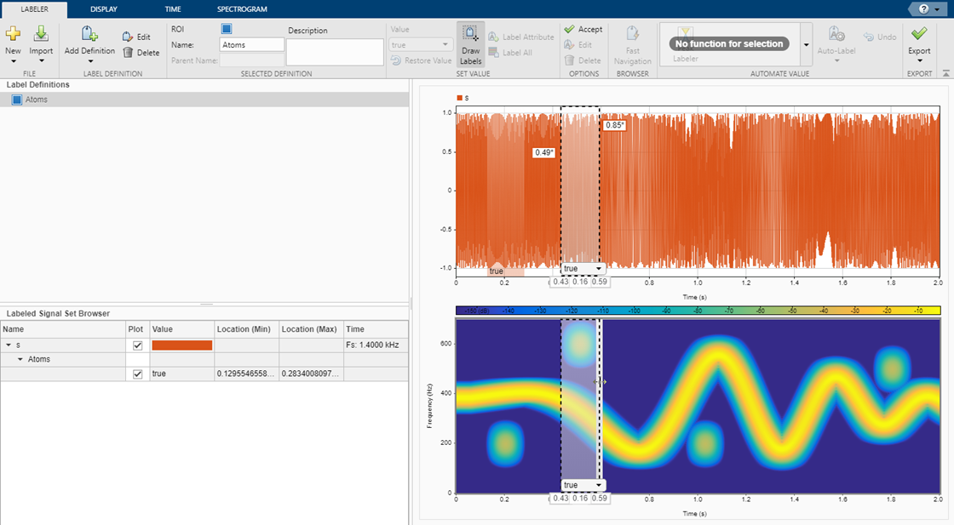Switch to the Spectrogram tab
Viewport: 954px width, 525px height.
[x=242, y=9]
